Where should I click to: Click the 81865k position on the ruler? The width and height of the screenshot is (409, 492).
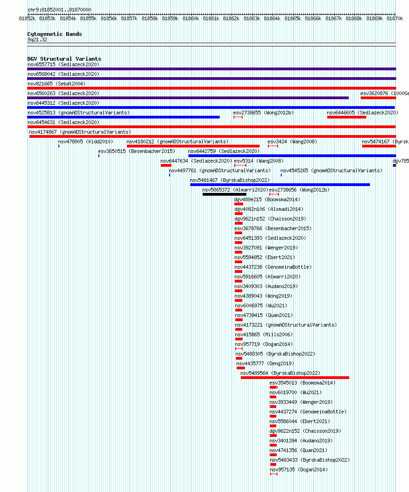[x=293, y=18]
